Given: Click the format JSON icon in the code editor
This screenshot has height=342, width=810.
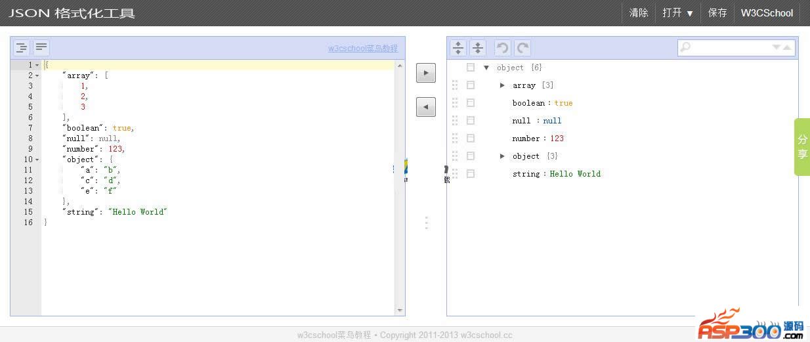Looking at the screenshot, I should [x=22, y=47].
